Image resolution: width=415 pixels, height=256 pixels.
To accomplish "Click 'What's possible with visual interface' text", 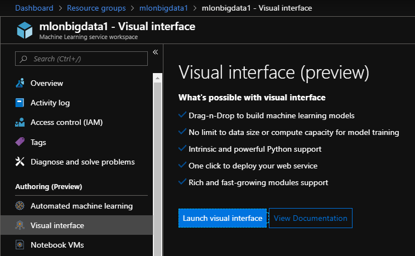I will (x=252, y=98).
